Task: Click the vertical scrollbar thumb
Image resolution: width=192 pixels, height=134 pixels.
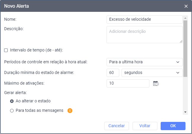Action: 185,47
